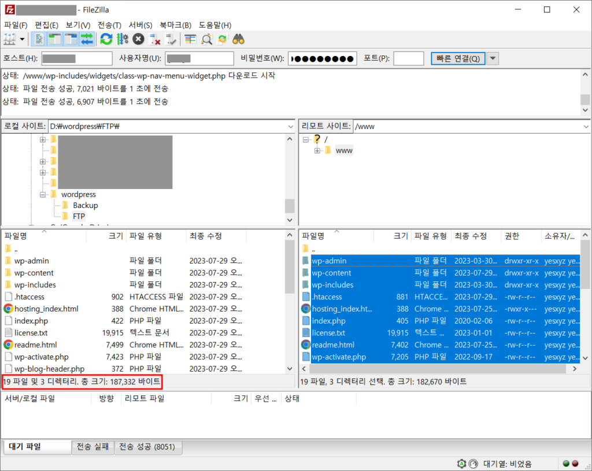Open the 편집(E) menu

click(46, 25)
